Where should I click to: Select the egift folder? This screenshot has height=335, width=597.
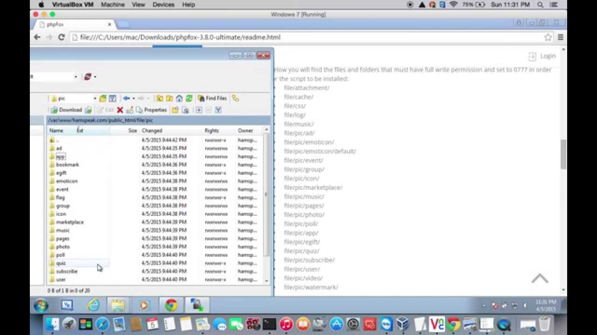pyautogui.click(x=61, y=173)
